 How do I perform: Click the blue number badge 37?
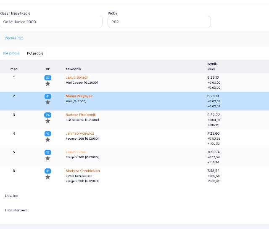click(48, 77)
